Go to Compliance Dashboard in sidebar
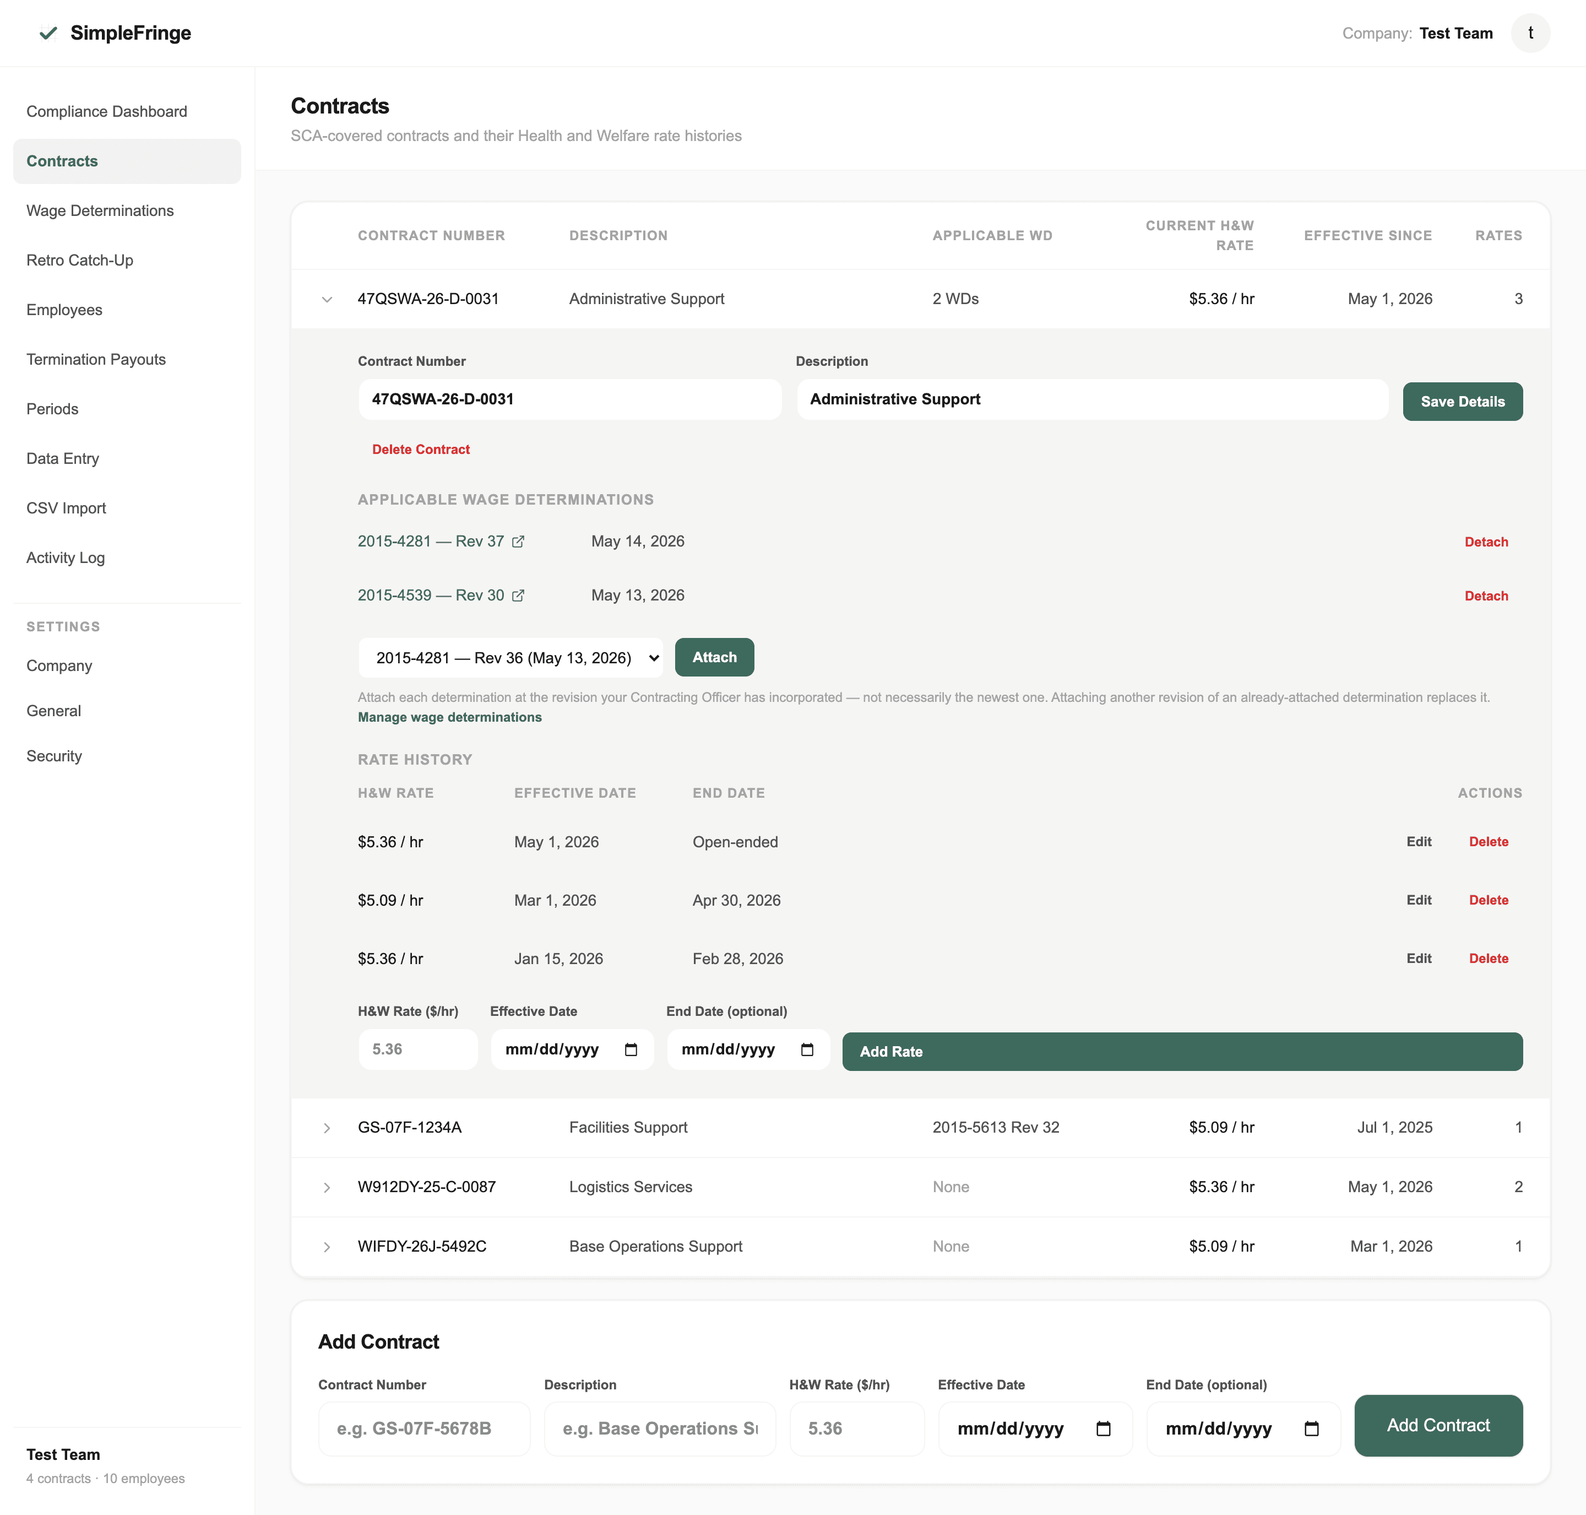This screenshot has width=1586, height=1515. coord(127,111)
